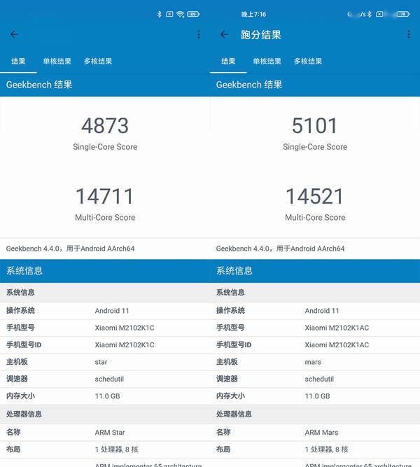The image size is (420, 467).
Task: Tap the 14521 multi-core score
Action: (x=315, y=196)
